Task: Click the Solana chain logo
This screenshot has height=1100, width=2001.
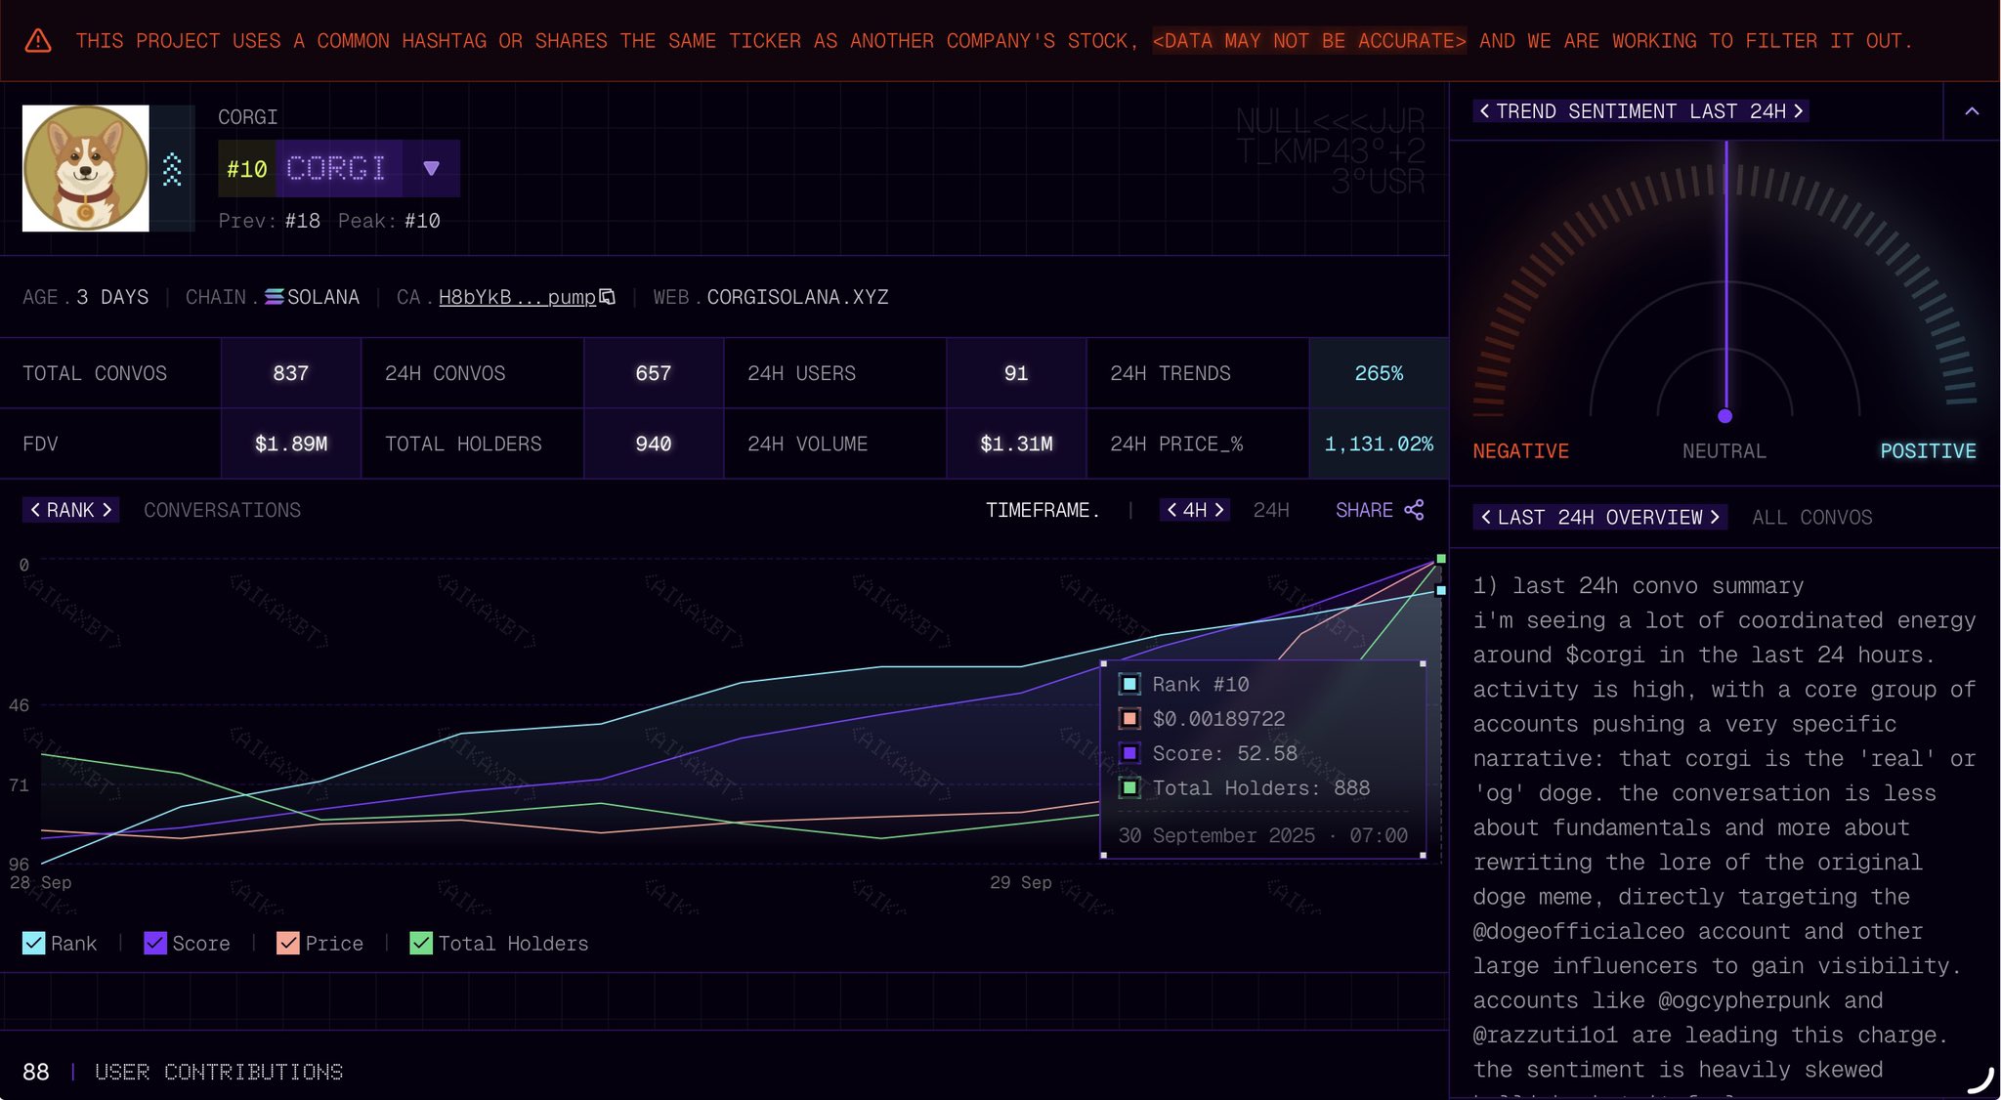Action: click(x=275, y=297)
